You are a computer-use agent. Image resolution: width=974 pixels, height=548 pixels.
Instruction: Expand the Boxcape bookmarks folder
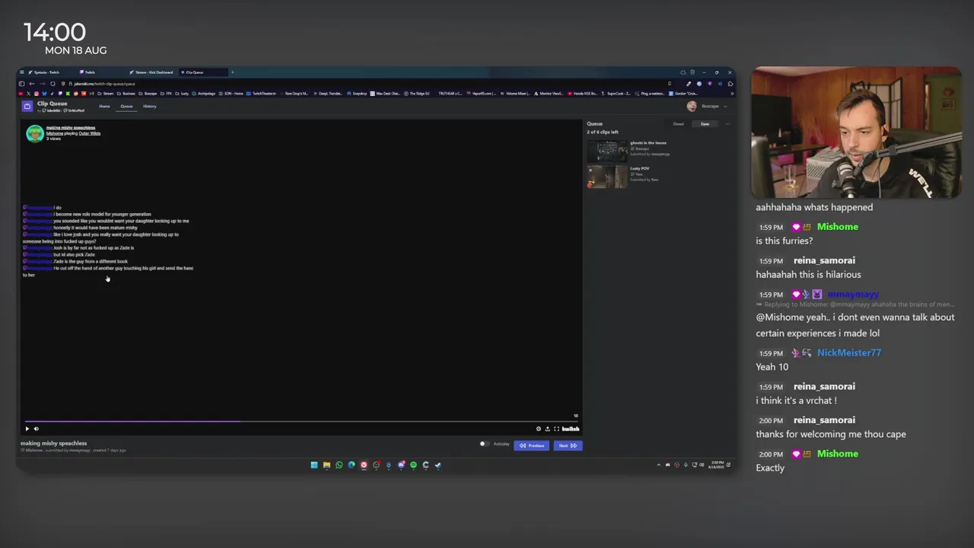[147, 94]
